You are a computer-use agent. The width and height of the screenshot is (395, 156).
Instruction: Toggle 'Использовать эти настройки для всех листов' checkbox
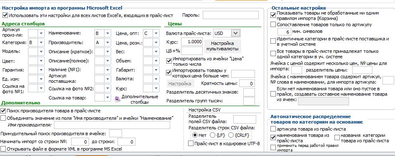(x=5, y=15)
